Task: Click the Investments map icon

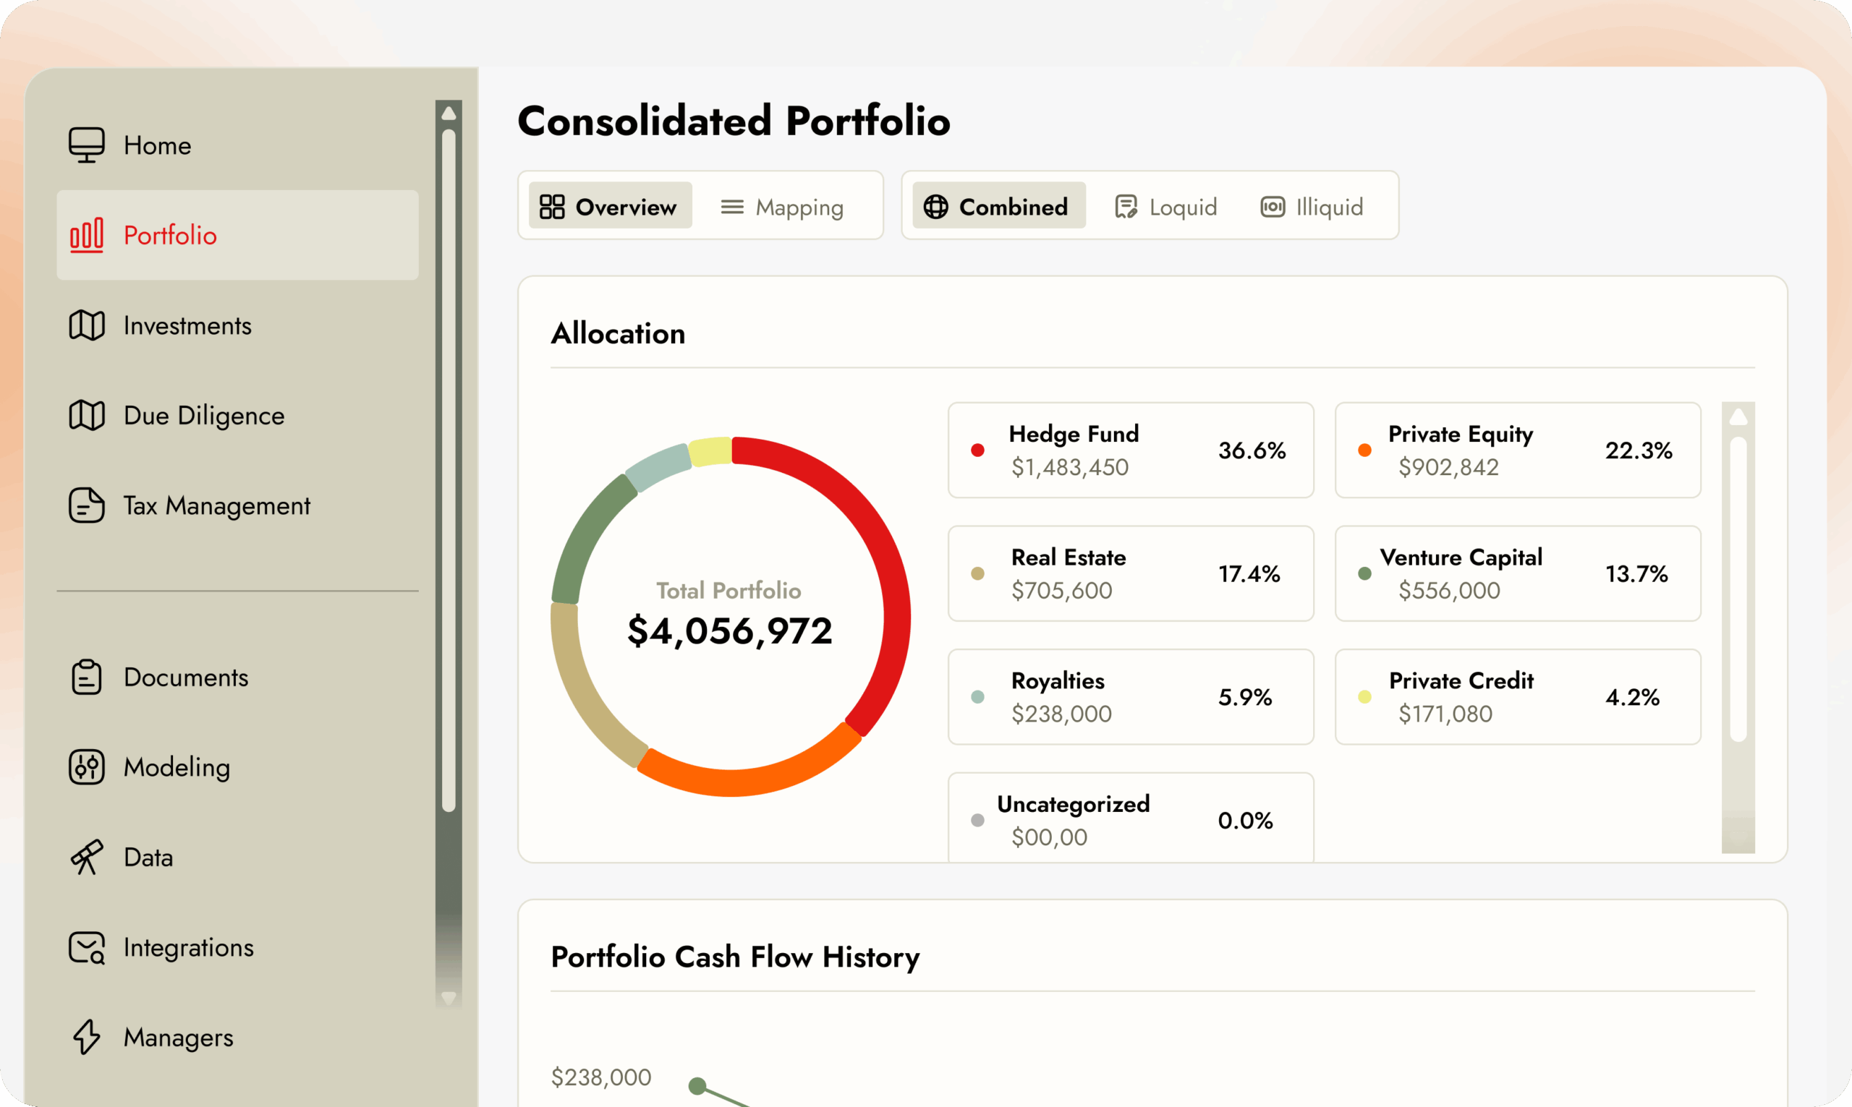Action: [x=87, y=325]
